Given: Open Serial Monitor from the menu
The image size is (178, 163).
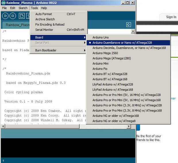Looking at the screenshot, I should tap(58, 30).
